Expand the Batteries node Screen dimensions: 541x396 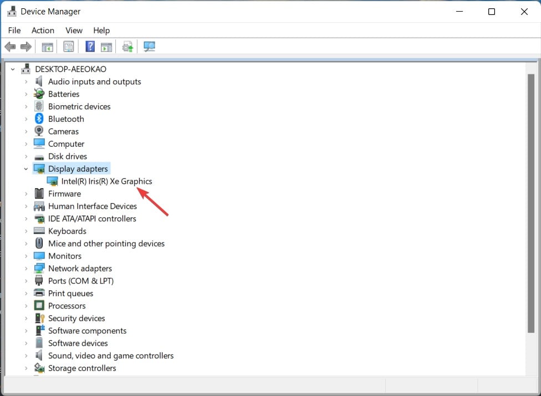tap(26, 94)
